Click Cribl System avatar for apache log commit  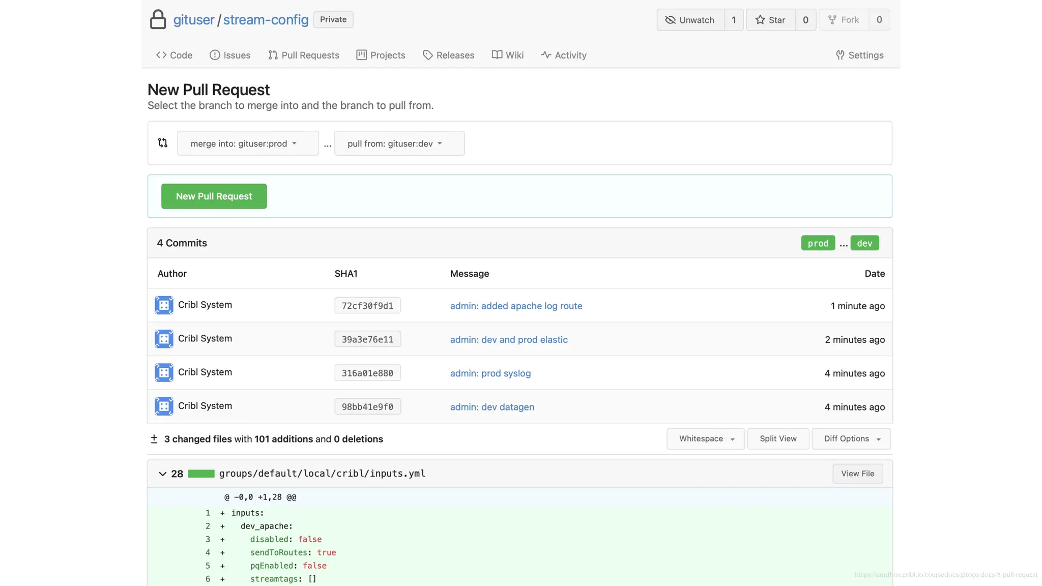[164, 305]
